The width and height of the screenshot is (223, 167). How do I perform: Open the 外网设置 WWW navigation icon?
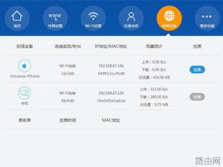coord(55,18)
